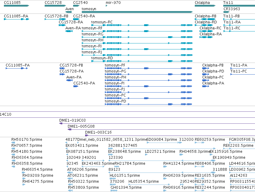Image resolution: width=255 pixels, height=192 pixels.
Task: Select protein tomosyn-PD
Action: (115, 102)
